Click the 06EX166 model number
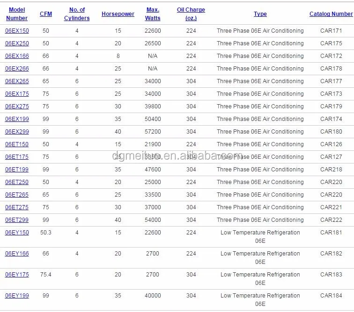The height and width of the screenshot is (312, 354). [17, 56]
